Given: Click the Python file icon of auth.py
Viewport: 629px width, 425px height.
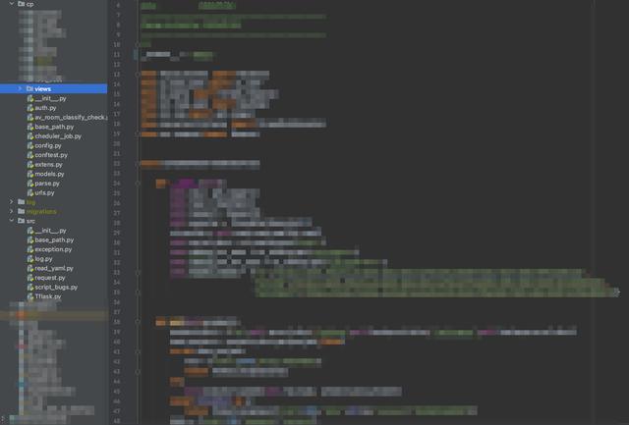Looking at the screenshot, I should 30,108.
